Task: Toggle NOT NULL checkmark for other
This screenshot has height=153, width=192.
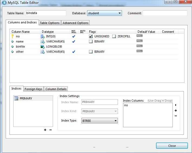Action: tap(74, 52)
